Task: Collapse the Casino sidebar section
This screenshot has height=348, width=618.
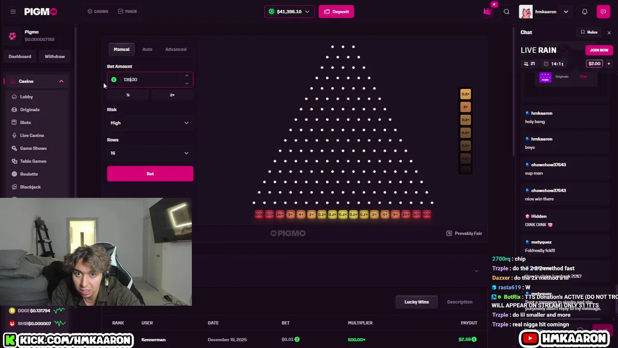Action: [61, 81]
